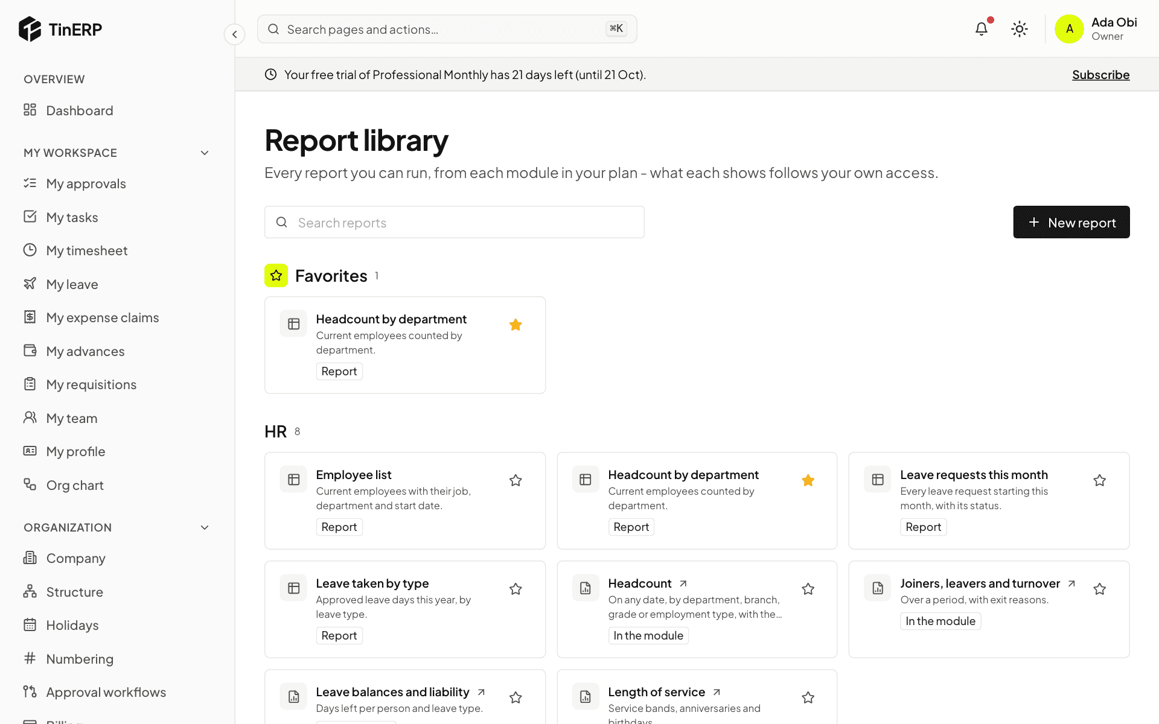Click the Headcount module report icon
Viewport: 1159px width, 724px height.
586,588
